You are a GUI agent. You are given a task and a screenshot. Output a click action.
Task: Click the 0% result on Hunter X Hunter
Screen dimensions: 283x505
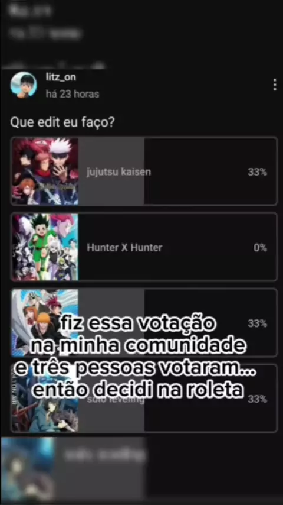click(260, 247)
